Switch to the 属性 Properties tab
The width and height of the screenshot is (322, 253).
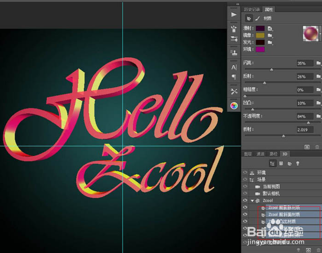coord(269,10)
